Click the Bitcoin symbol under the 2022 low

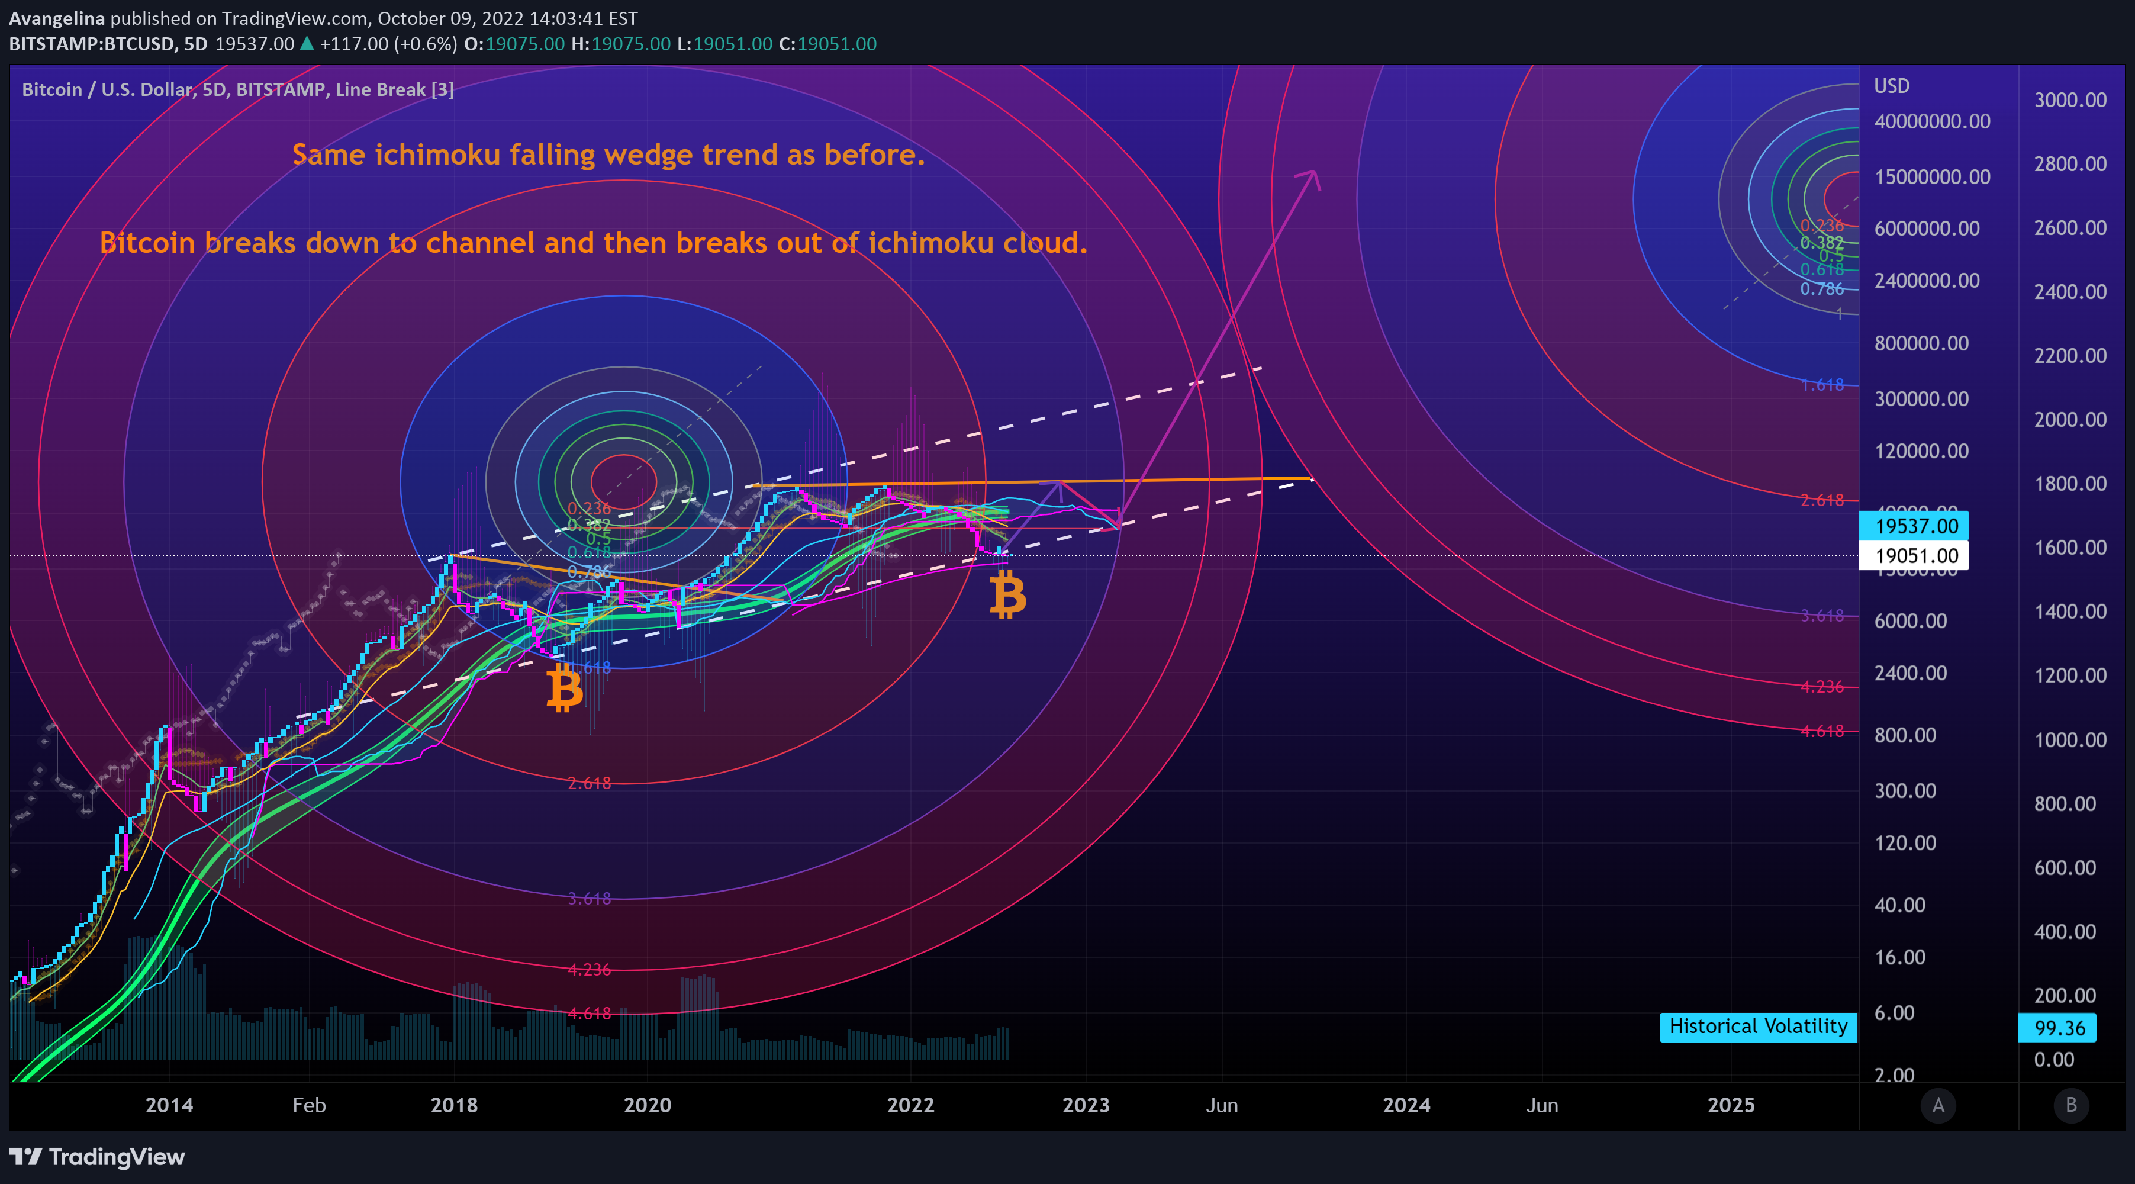pos(1008,596)
